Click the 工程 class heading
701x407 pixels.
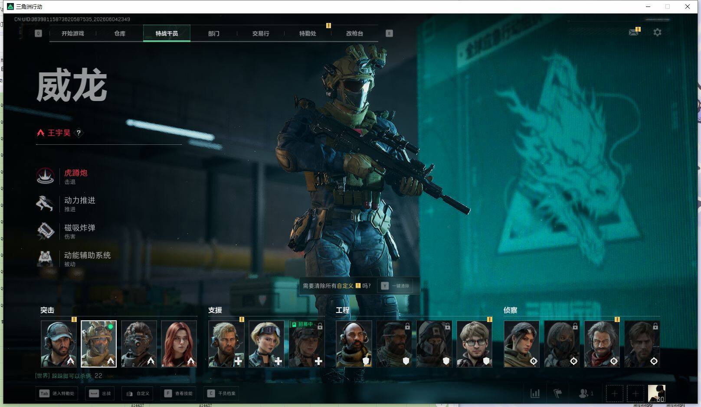(x=343, y=310)
